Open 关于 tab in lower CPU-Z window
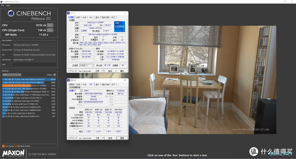This screenshot has width=296, height=159. point(113,84)
